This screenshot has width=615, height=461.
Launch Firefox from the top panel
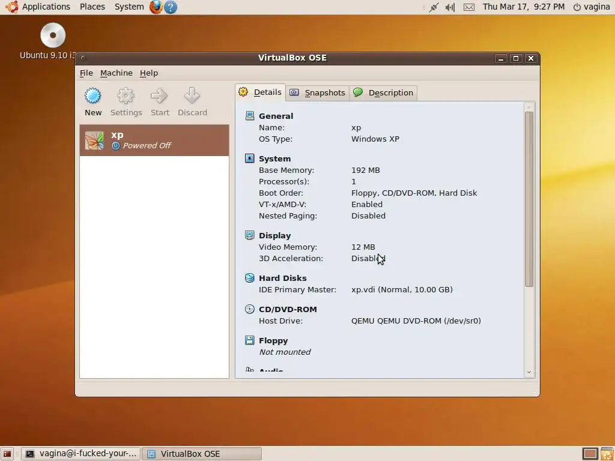pos(156,7)
